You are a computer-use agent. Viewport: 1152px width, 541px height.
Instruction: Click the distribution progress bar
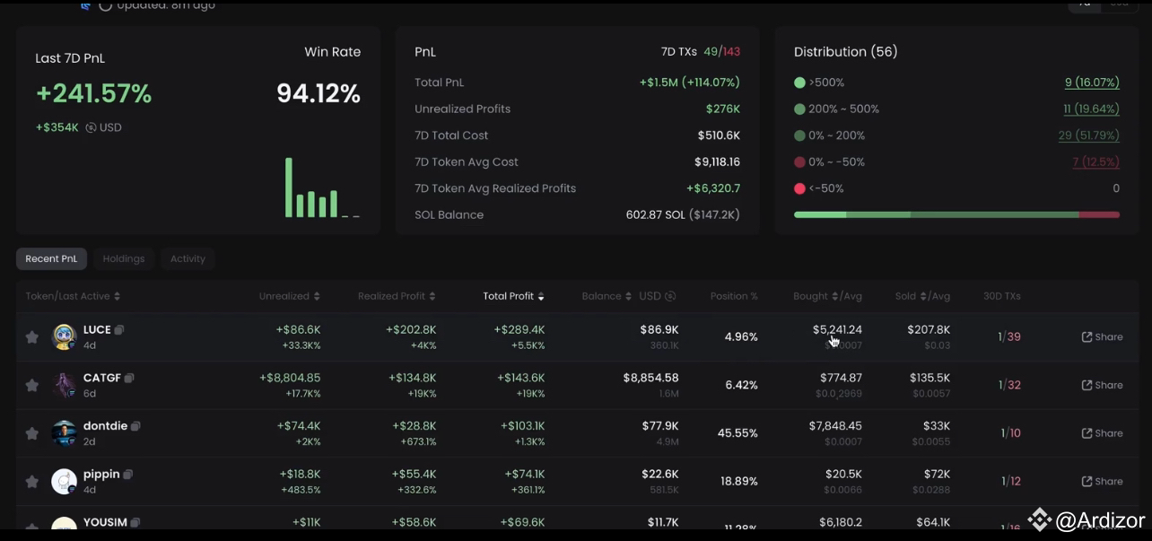[x=956, y=214]
